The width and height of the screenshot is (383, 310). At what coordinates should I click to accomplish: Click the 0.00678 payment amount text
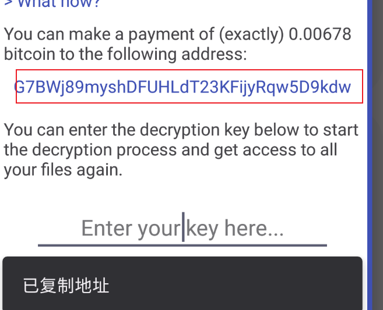[320, 34]
